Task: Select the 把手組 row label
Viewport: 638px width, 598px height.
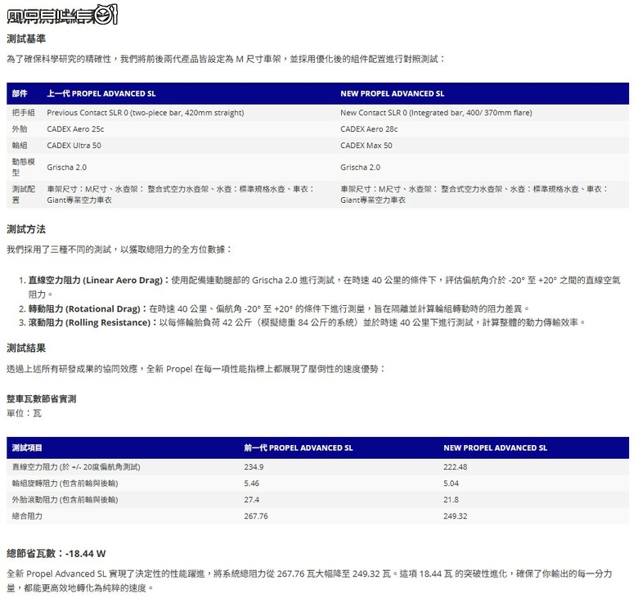Action: point(23,113)
